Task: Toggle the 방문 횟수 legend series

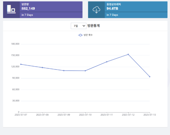Action: point(85,35)
